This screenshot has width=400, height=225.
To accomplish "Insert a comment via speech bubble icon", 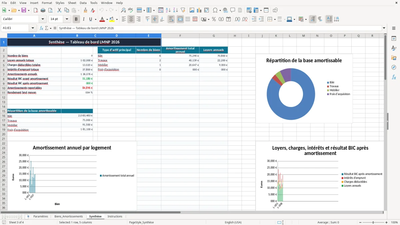I will 233,10.
